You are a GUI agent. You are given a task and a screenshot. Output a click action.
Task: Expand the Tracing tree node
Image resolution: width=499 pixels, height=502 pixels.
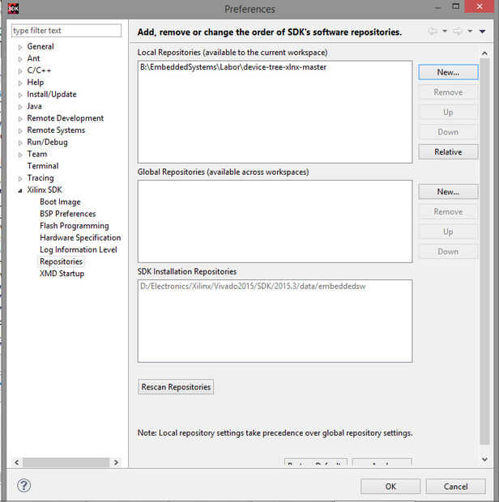20,178
